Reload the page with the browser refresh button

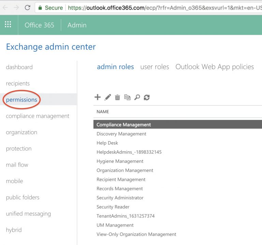27,8
